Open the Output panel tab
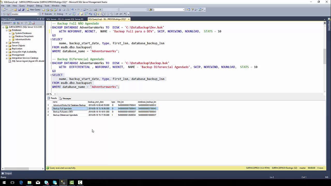This screenshot has width=331, height=186. (x=7, y=173)
